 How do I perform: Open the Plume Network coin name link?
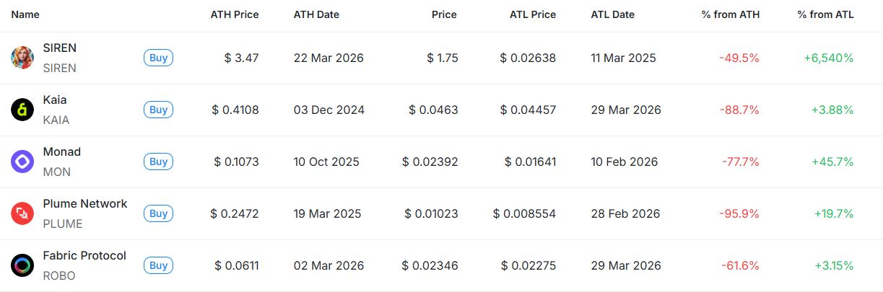pos(85,204)
